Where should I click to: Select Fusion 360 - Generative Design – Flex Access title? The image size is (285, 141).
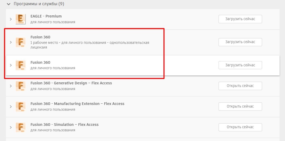pos(71,83)
